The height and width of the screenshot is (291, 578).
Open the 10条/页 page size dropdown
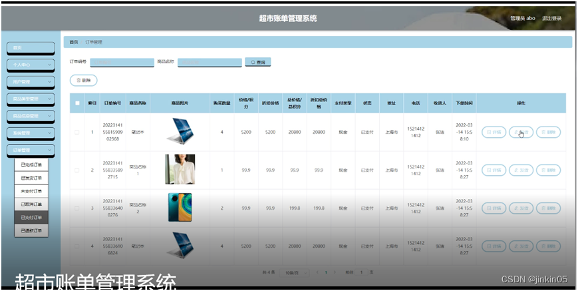[x=294, y=273]
